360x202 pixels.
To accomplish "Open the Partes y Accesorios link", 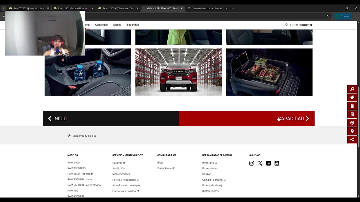I will [125, 180].
